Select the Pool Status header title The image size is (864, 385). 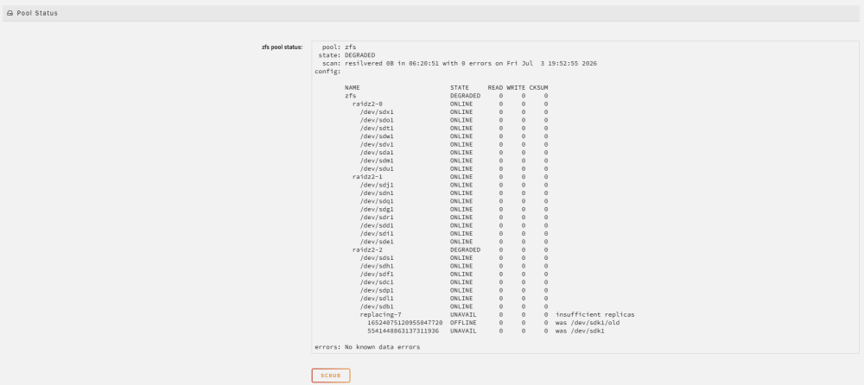(x=37, y=13)
